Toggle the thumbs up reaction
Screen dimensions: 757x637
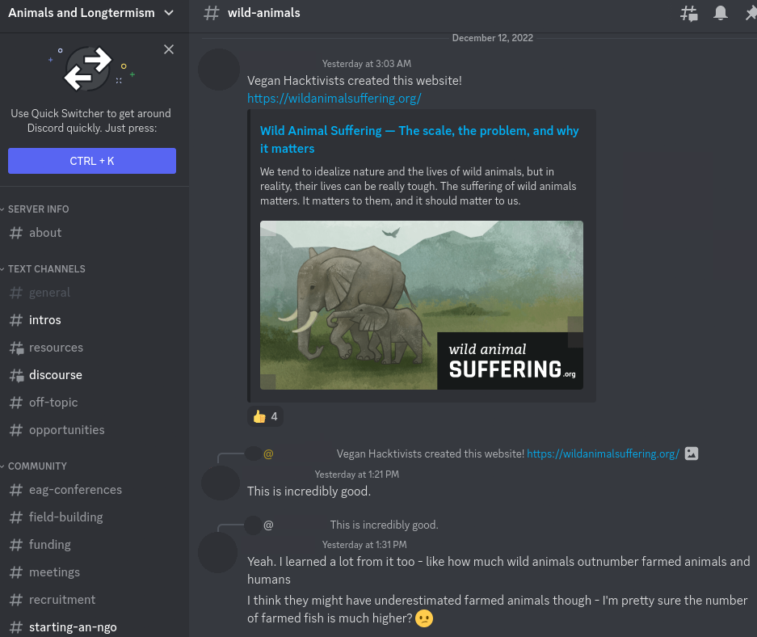point(265,416)
